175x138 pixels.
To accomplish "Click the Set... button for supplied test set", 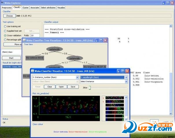I will 32,31.
